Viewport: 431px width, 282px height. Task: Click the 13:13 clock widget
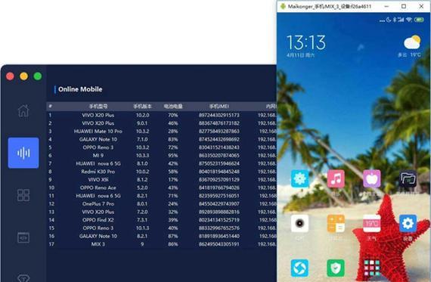pos(306,42)
